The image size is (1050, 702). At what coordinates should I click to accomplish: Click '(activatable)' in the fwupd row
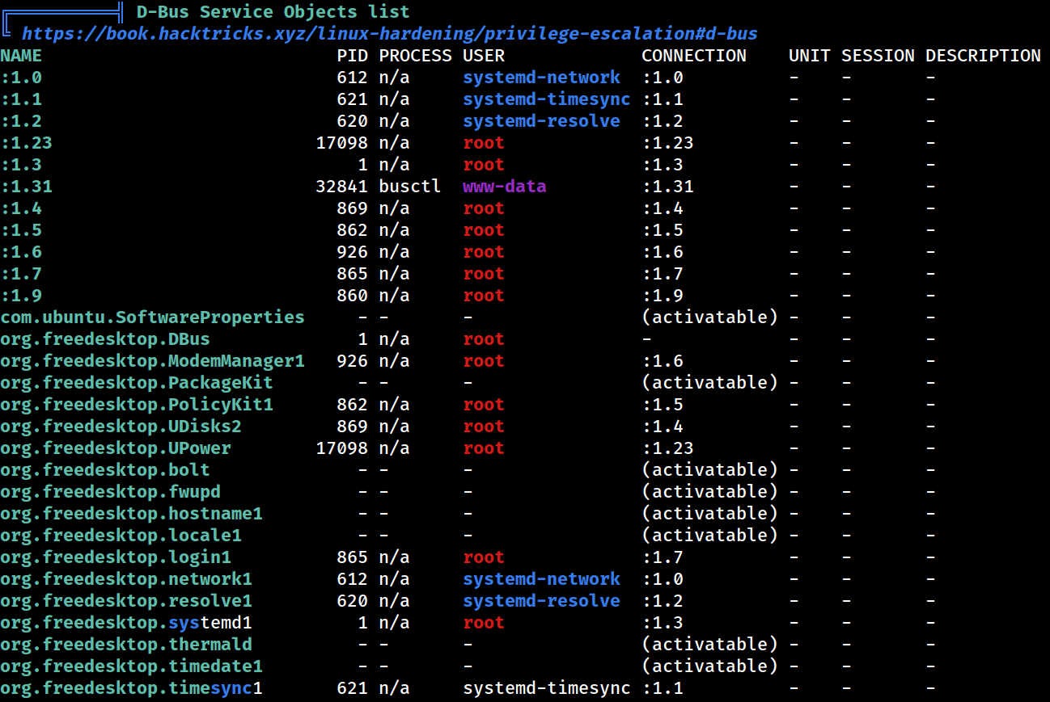710,492
